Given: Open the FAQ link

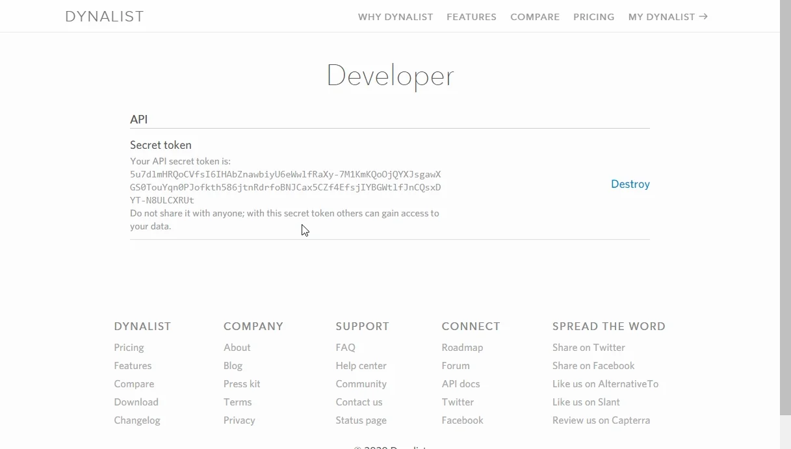Looking at the screenshot, I should 345,348.
